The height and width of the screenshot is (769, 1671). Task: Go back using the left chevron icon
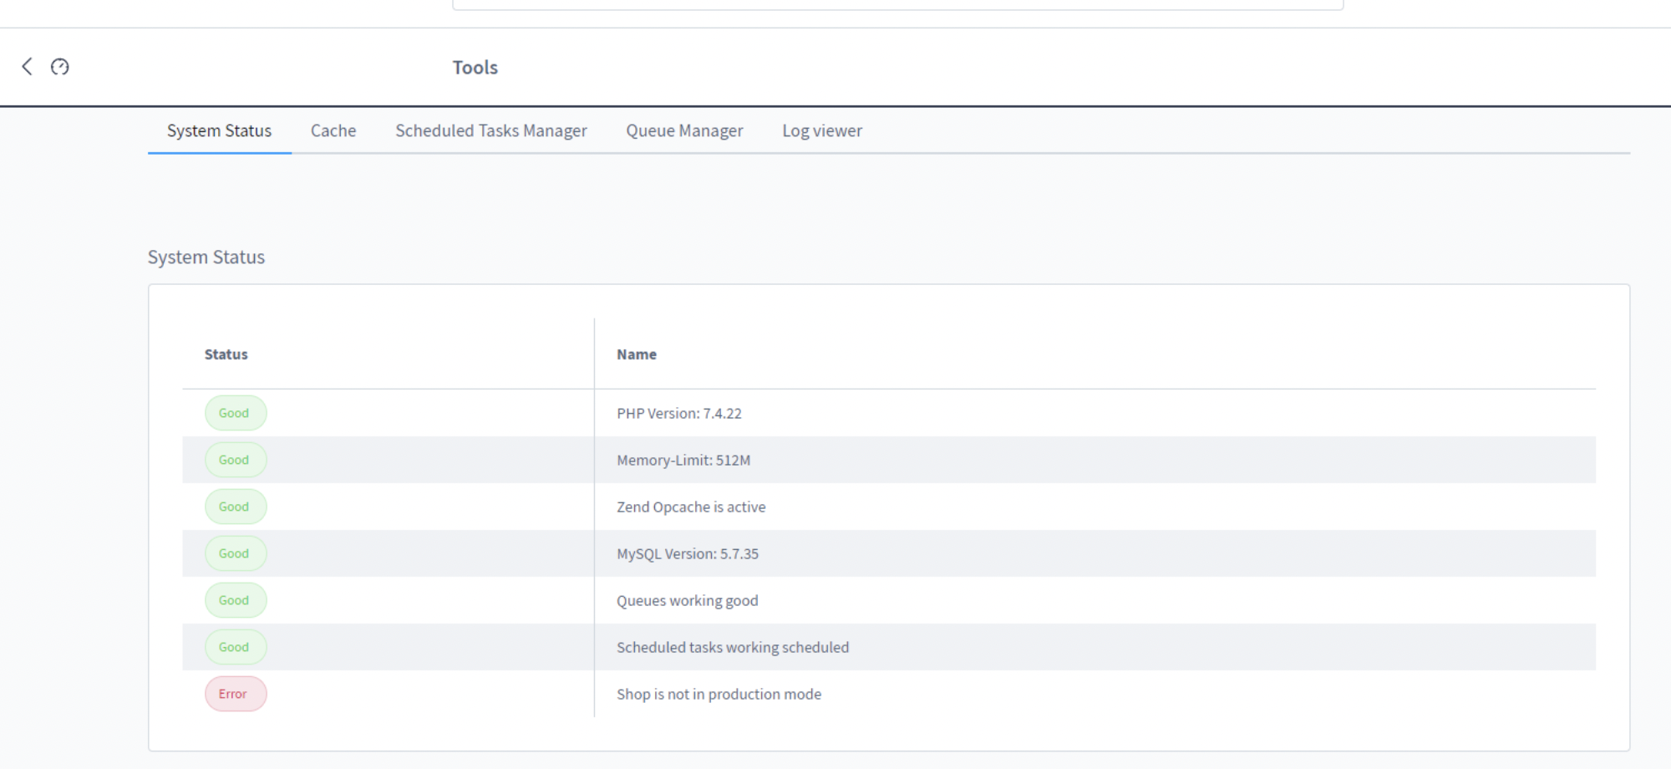click(27, 67)
